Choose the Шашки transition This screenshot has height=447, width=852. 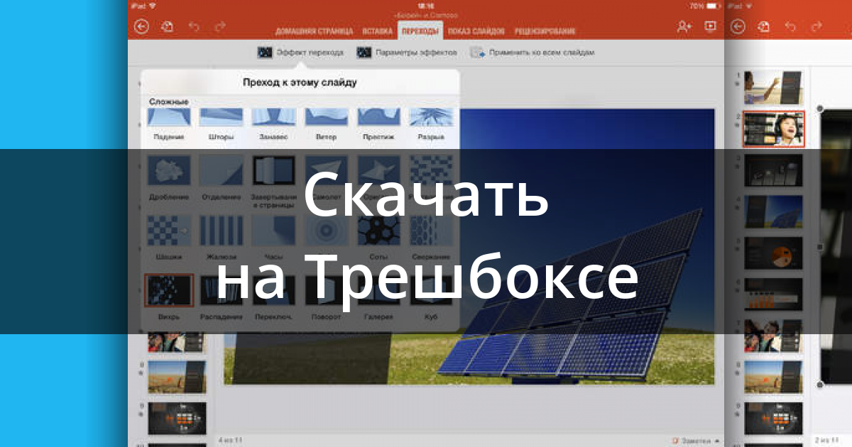(x=168, y=238)
